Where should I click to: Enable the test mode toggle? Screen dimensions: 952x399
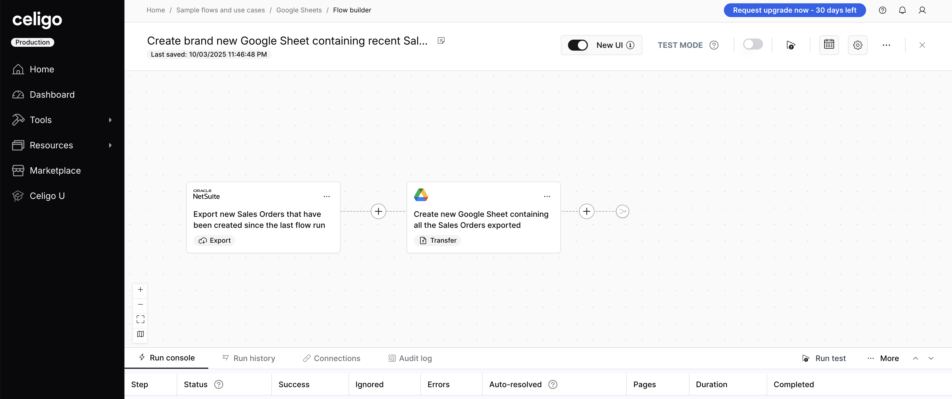[x=753, y=44]
